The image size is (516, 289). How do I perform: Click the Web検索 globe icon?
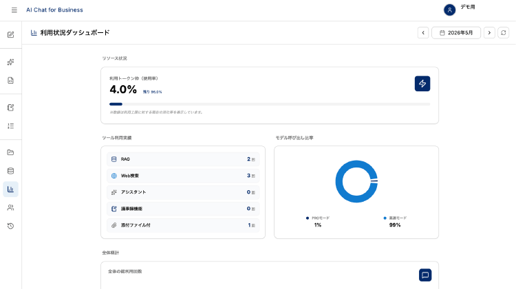[x=114, y=176]
